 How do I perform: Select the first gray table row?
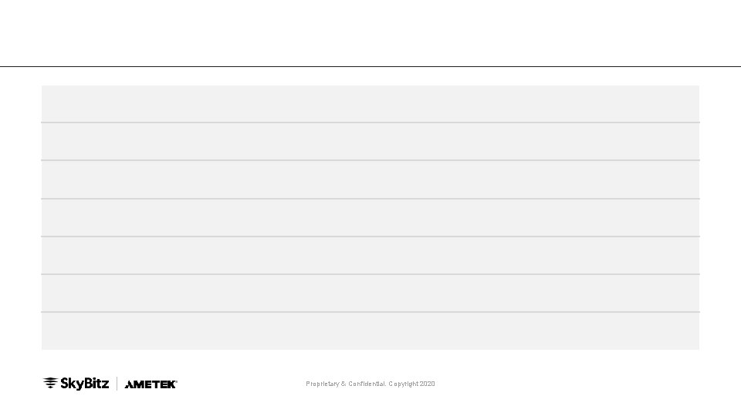click(x=370, y=104)
